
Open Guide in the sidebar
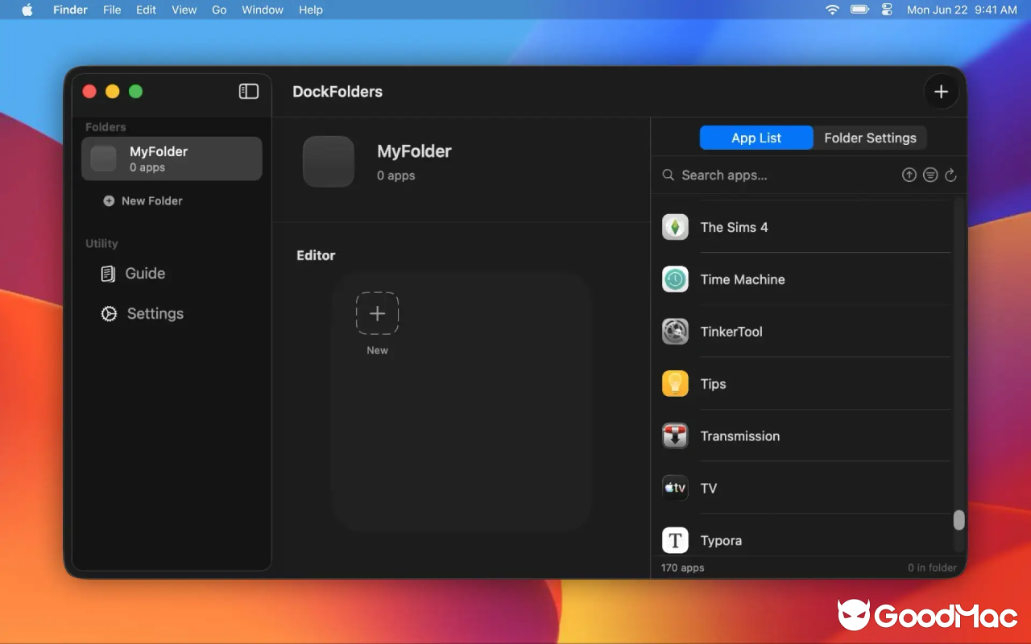pyautogui.click(x=133, y=274)
